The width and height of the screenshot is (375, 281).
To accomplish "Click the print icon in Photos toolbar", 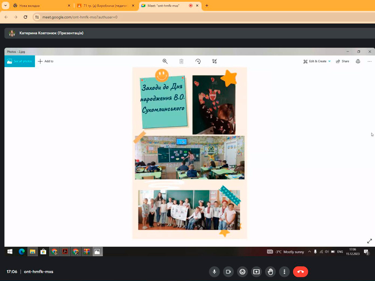I will [x=358, y=61].
